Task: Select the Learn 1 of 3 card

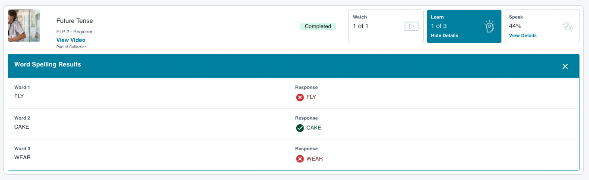Action: coord(464,26)
